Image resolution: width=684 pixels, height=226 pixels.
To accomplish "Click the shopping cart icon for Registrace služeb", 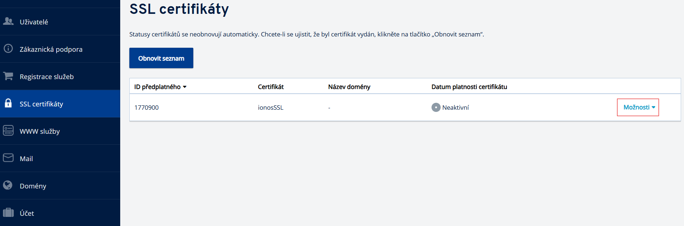I will tap(8, 76).
